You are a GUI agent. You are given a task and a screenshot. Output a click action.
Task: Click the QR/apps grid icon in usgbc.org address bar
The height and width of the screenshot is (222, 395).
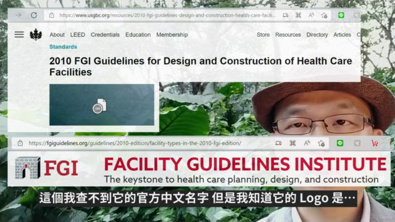point(298,15)
